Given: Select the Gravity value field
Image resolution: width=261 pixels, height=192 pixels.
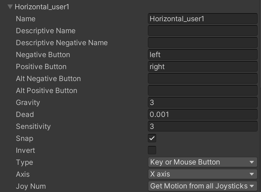Looking at the screenshot, I should (x=203, y=102).
